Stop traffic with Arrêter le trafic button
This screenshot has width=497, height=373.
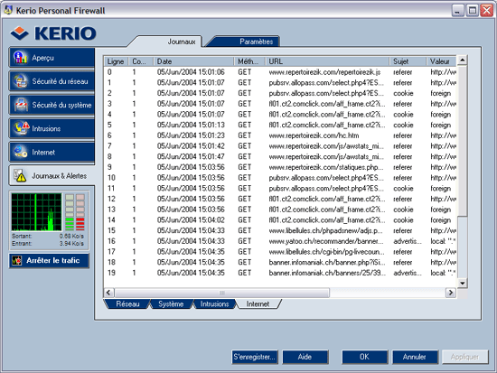pos(49,260)
